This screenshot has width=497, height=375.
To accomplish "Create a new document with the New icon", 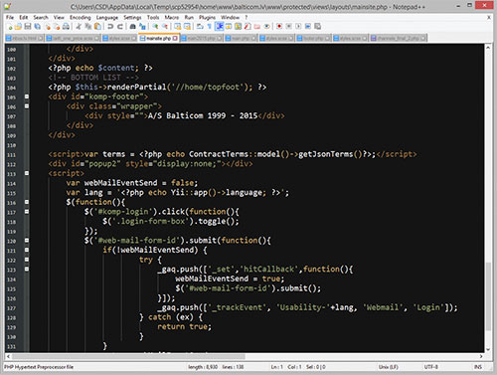I will [x=10, y=27].
